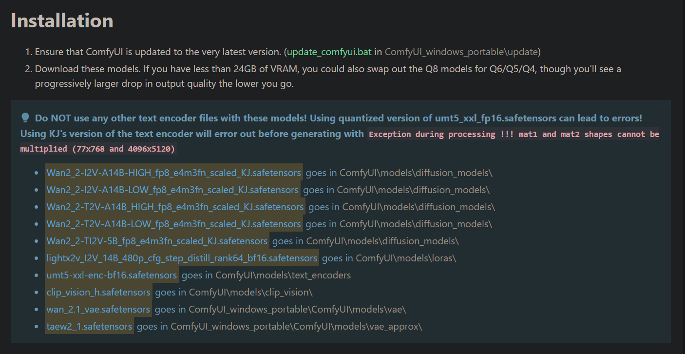Open wan_2.1_vae.safetensors link
The image size is (685, 354).
(98, 309)
